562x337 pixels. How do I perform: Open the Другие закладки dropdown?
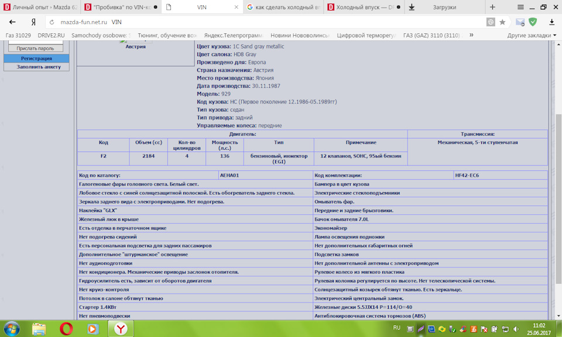[x=532, y=35]
